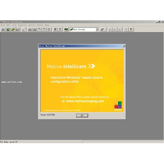Click the checkmark toolbar icon
164x164 pixels.
(24, 29)
